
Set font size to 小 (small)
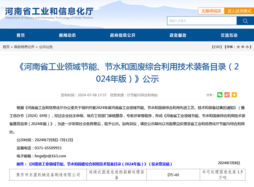click(247, 47)
